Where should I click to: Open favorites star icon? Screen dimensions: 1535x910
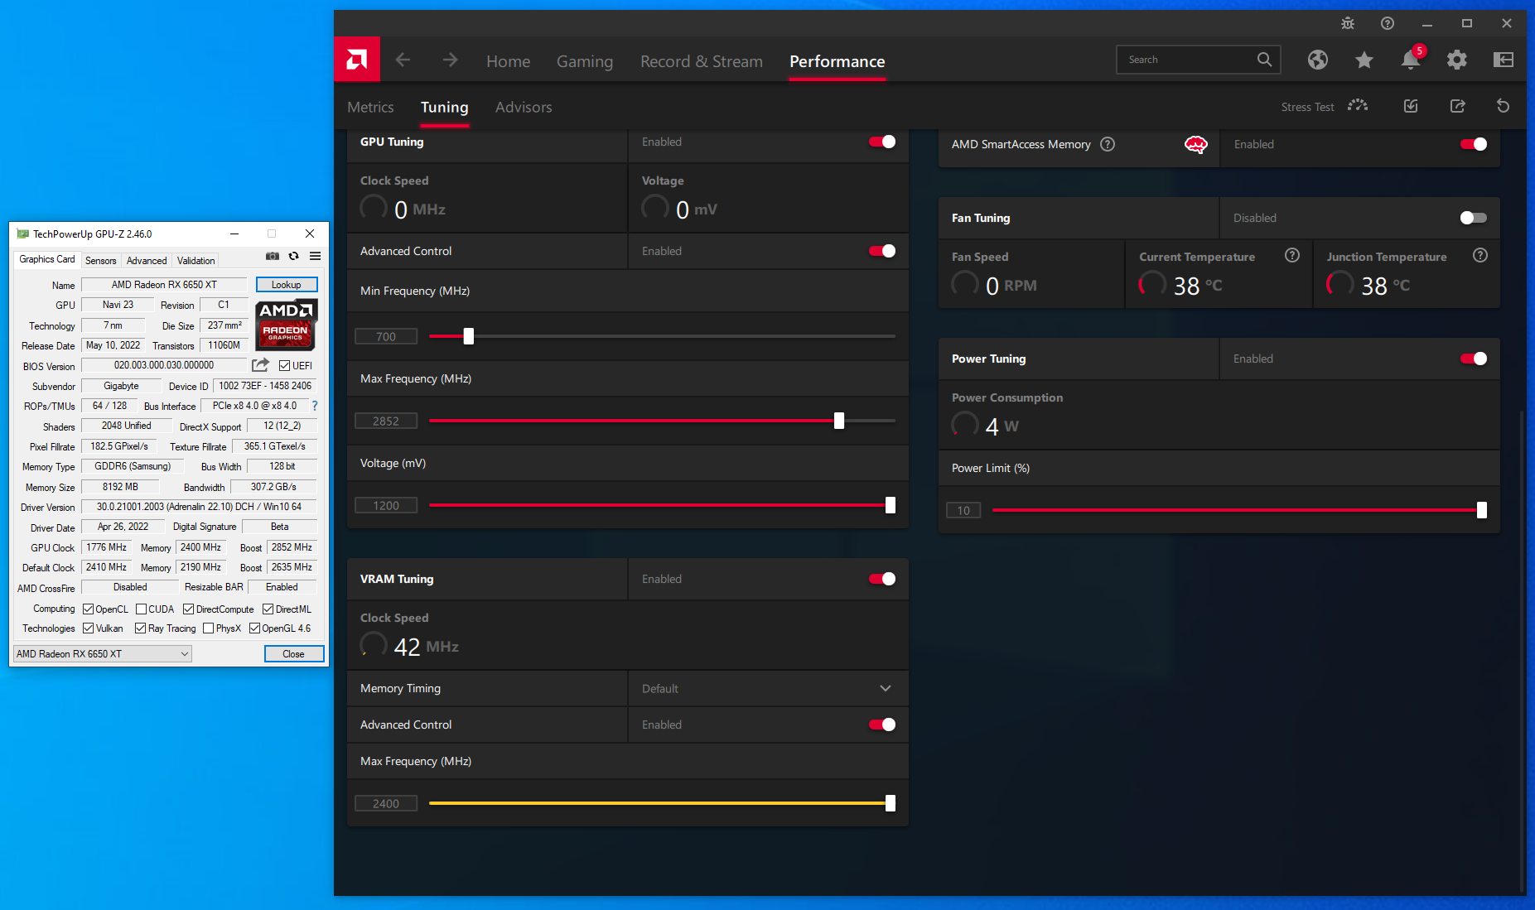tap(1364, 60)
